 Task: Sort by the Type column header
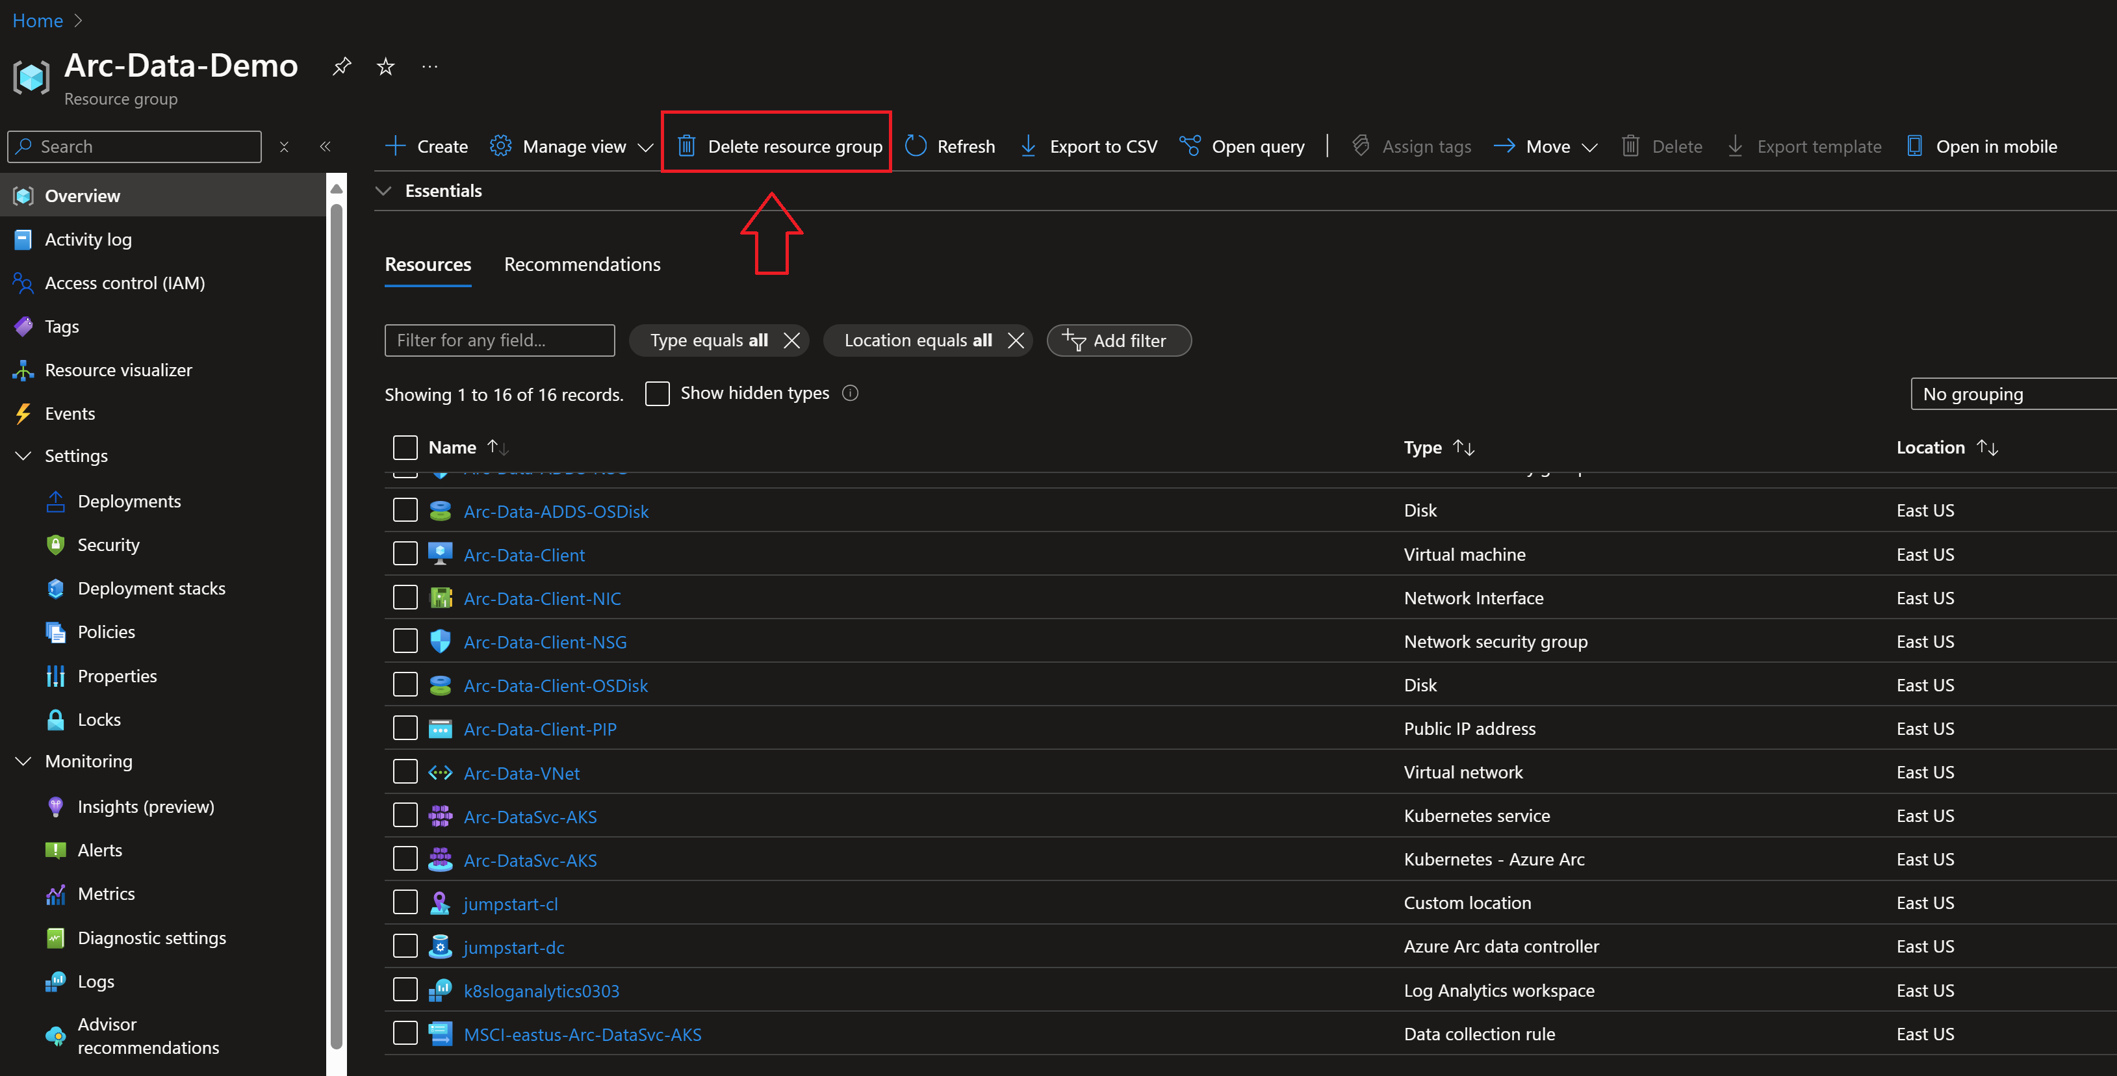click(x=1438, y=447)
